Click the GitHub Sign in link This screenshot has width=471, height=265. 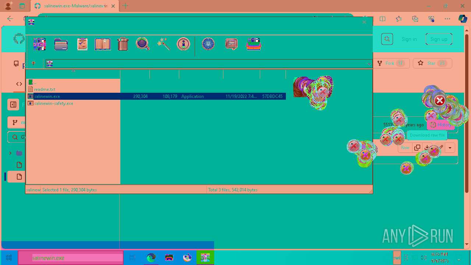point(409,39)
